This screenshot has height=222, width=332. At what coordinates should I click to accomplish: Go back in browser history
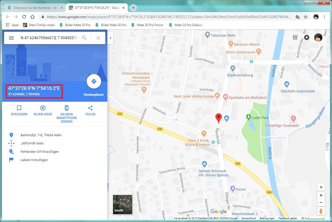coord(7,17)
